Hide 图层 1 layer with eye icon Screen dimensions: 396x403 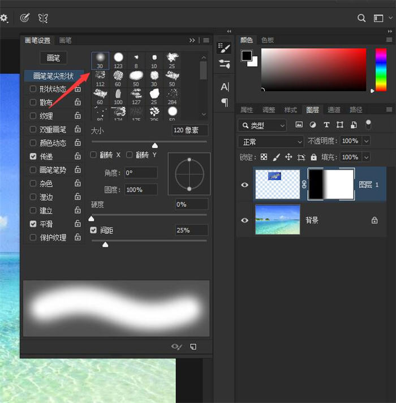coord(245,185)
